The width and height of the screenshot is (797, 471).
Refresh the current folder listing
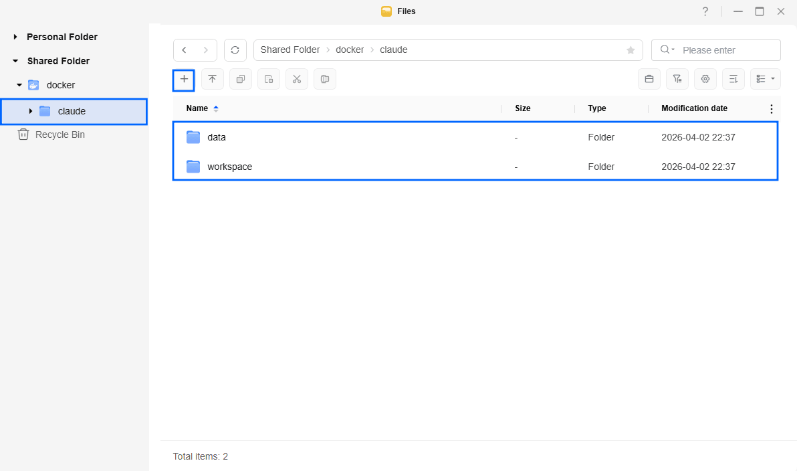click(x=235, y=50)
